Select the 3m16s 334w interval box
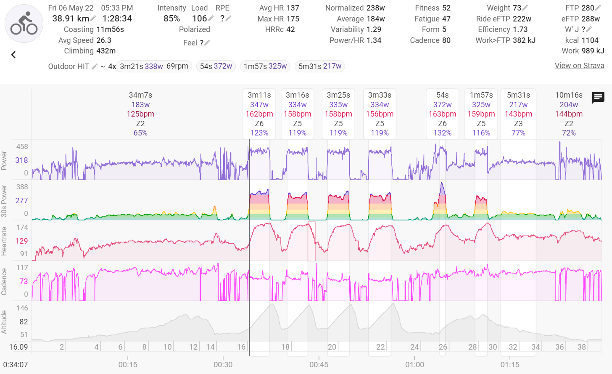Viewport: 612px width, 374px height. pyautogui.click(x=298, y=114)
